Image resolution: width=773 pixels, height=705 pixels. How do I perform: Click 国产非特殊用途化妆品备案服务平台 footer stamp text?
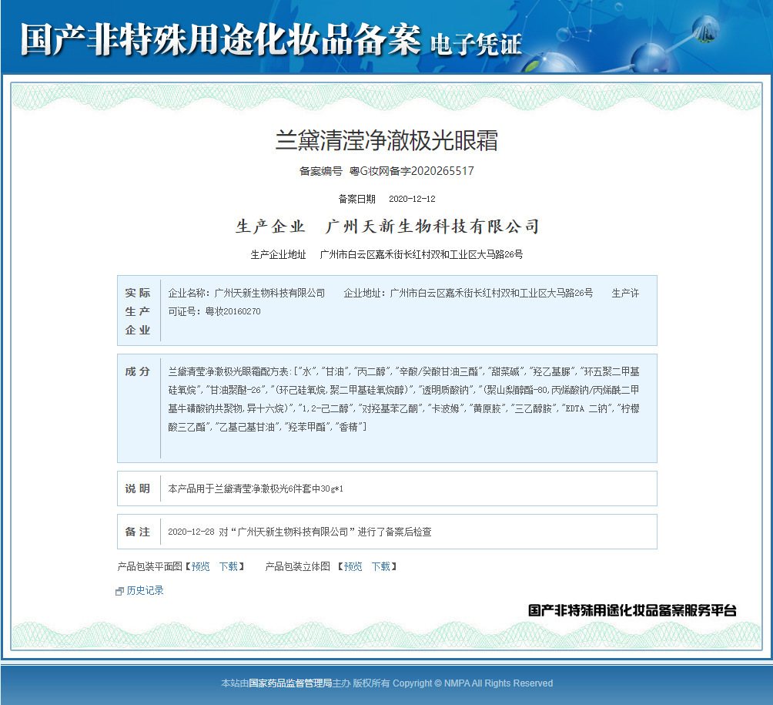[x=632, y=611]
